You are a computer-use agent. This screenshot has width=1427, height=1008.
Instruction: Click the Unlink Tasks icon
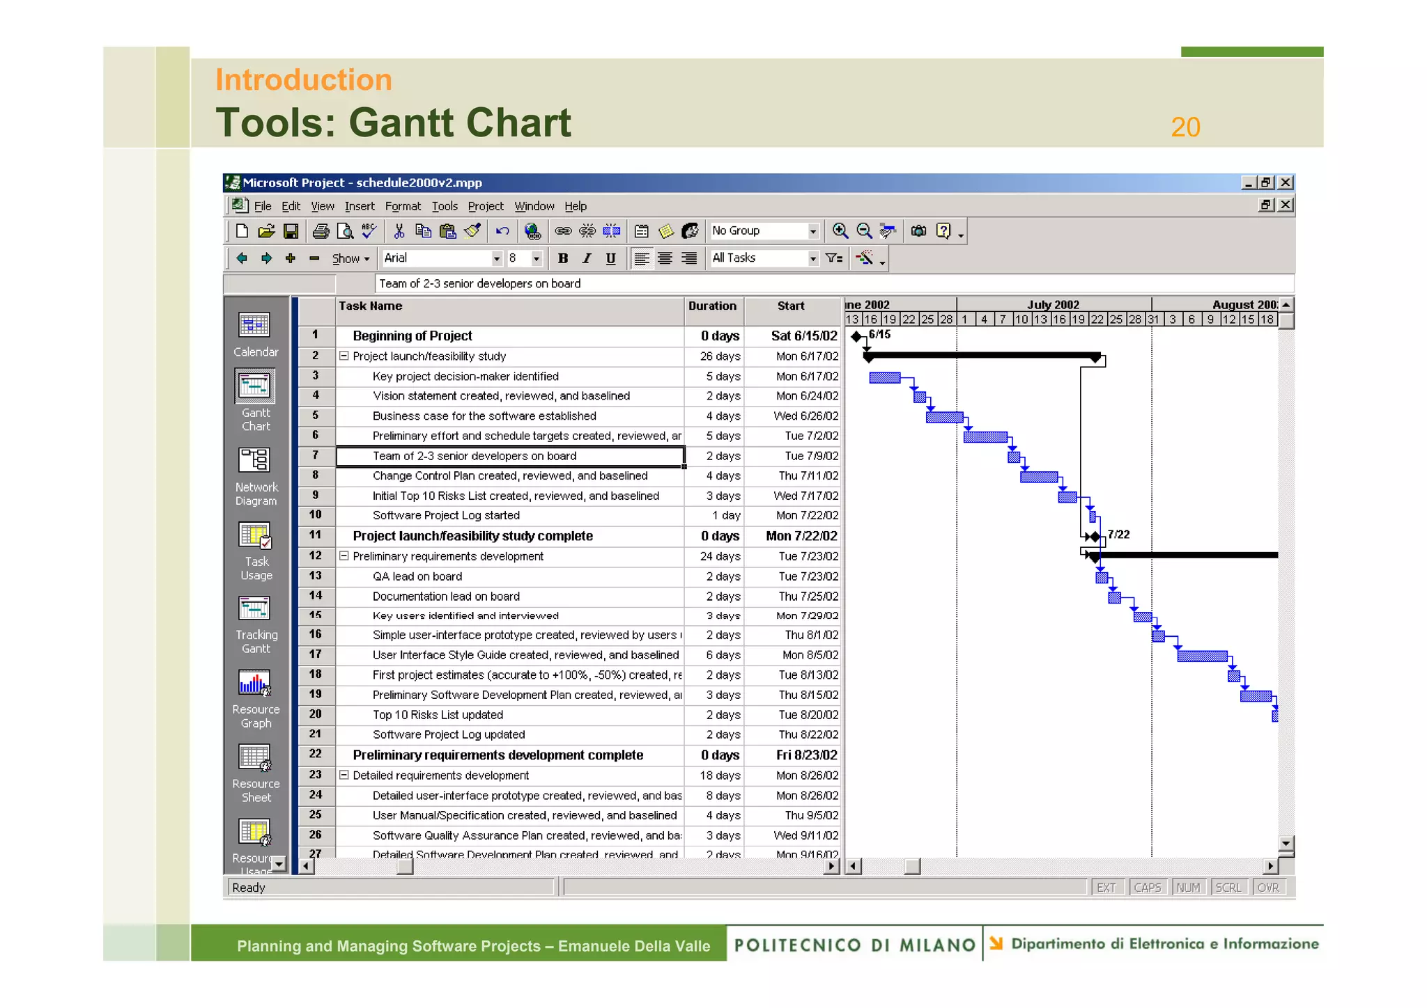(587, 231)
